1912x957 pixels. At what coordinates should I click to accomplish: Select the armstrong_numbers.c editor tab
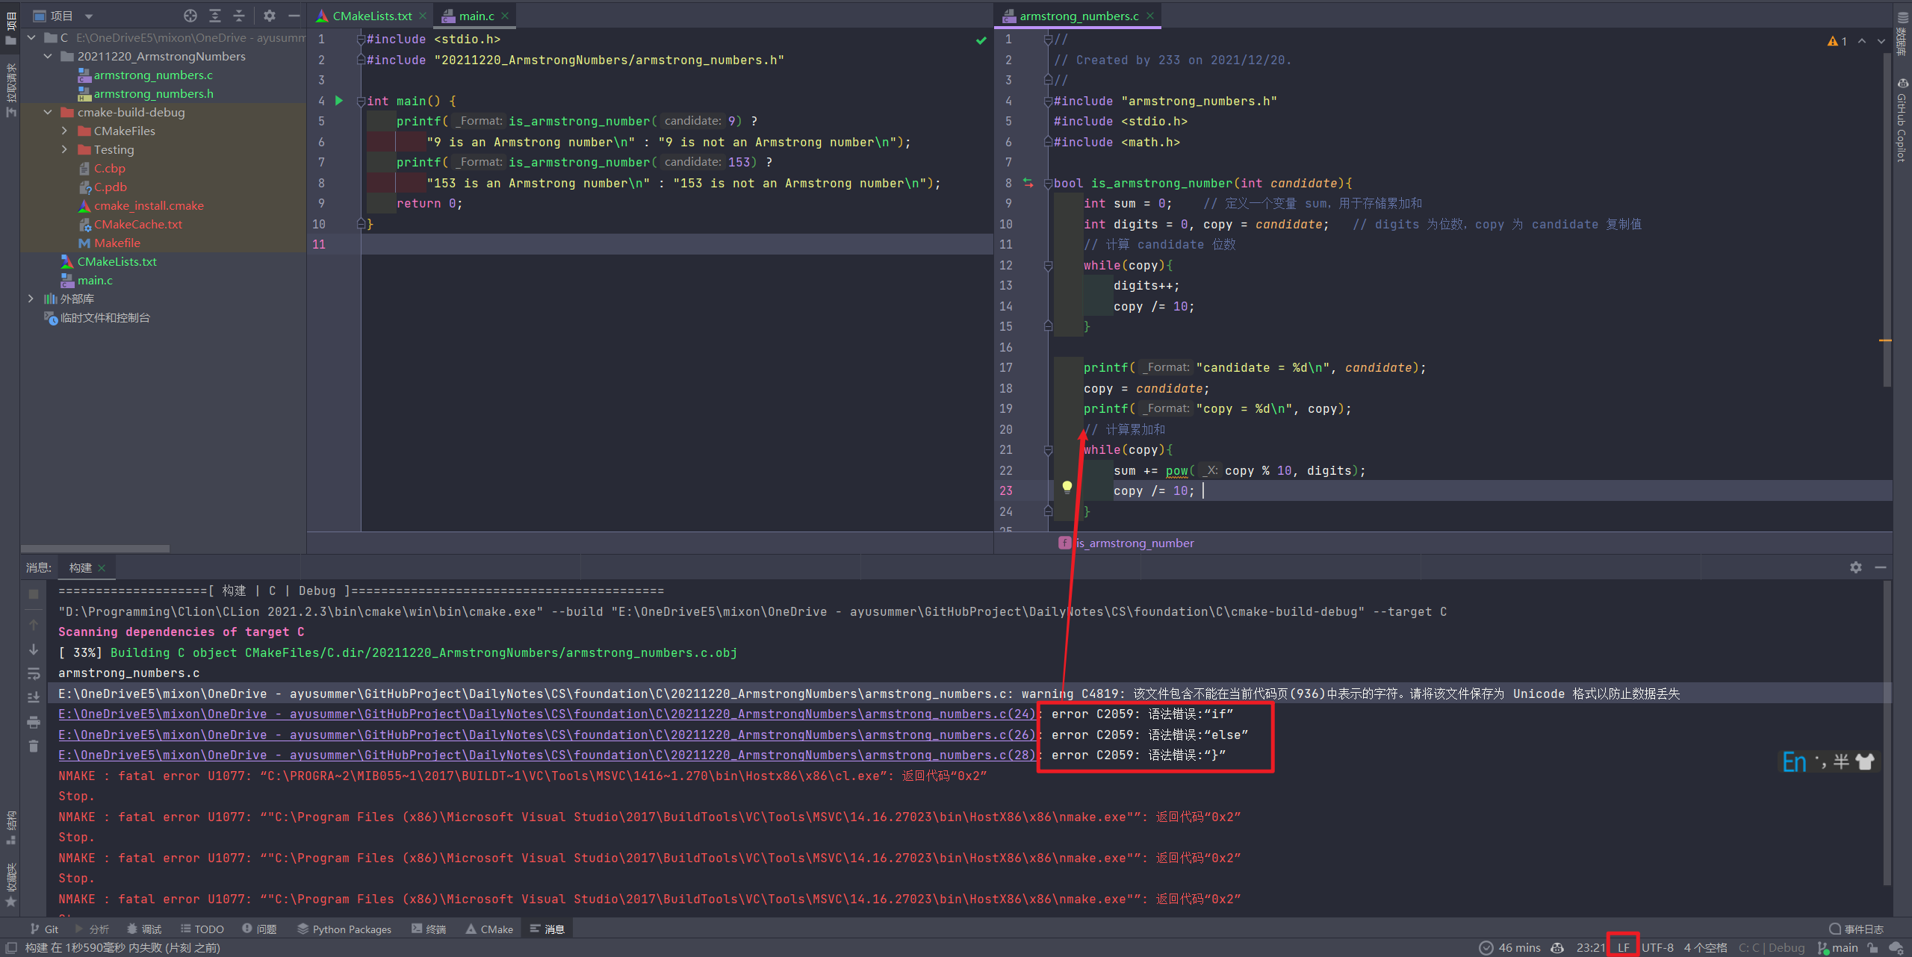click(1078, 16)
